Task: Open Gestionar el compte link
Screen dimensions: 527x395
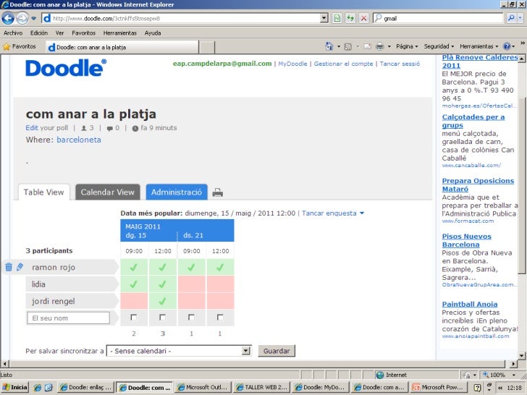Action: click(x=343, y=64)
